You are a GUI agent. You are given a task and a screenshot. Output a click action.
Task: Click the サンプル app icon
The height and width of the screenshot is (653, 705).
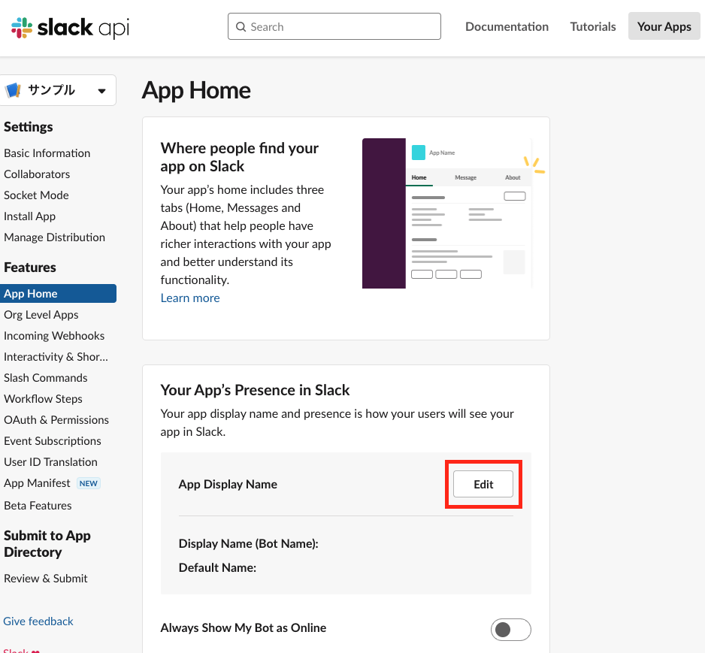point(13,90)
